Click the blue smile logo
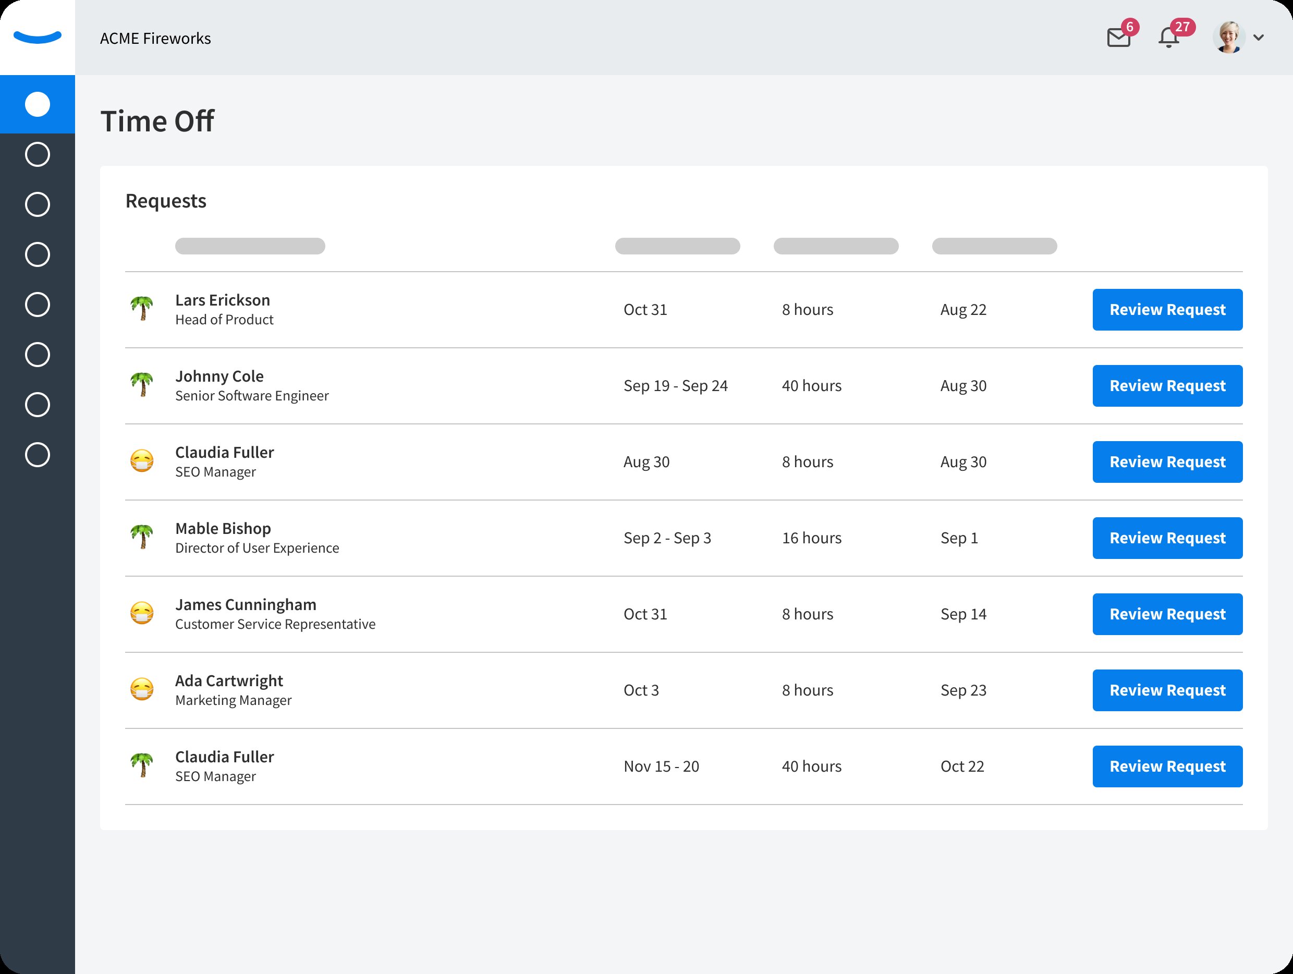This screenshot has width=1293, height=974. 38,37
